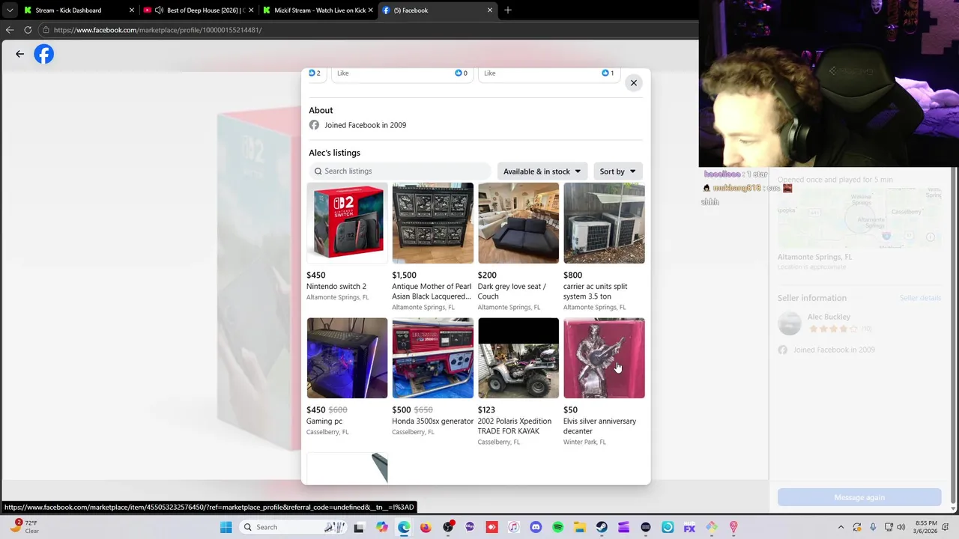Open the carrier ac units photo

point(604,223)
